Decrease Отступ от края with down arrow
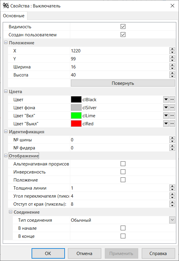The height and width of the screenshot is (261, 179). point(172,206)
